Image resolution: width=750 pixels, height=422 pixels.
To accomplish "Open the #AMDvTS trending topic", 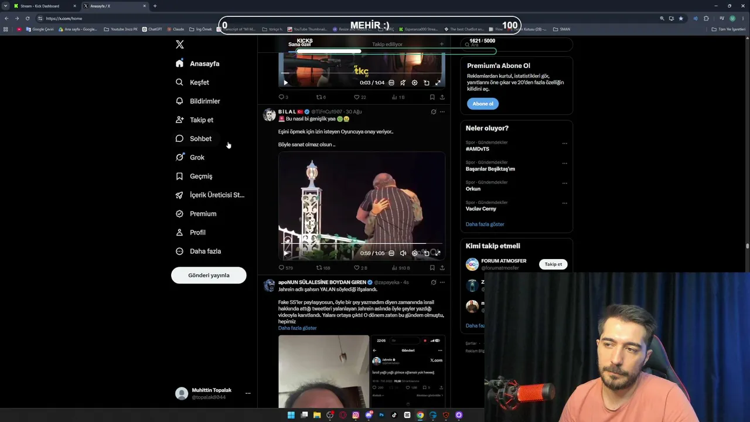I will [x=478, y=149].
